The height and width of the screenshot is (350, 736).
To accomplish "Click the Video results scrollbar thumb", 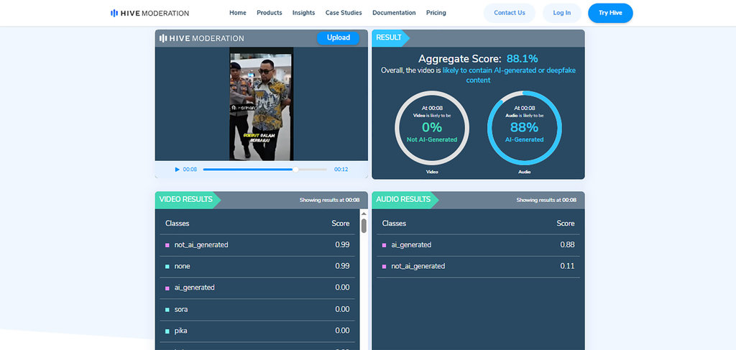I will 364,226.
